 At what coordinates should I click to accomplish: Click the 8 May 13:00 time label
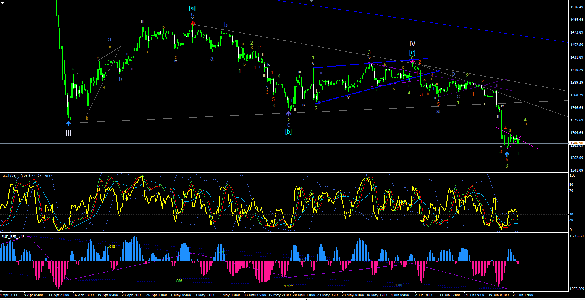tap(229, 295)
